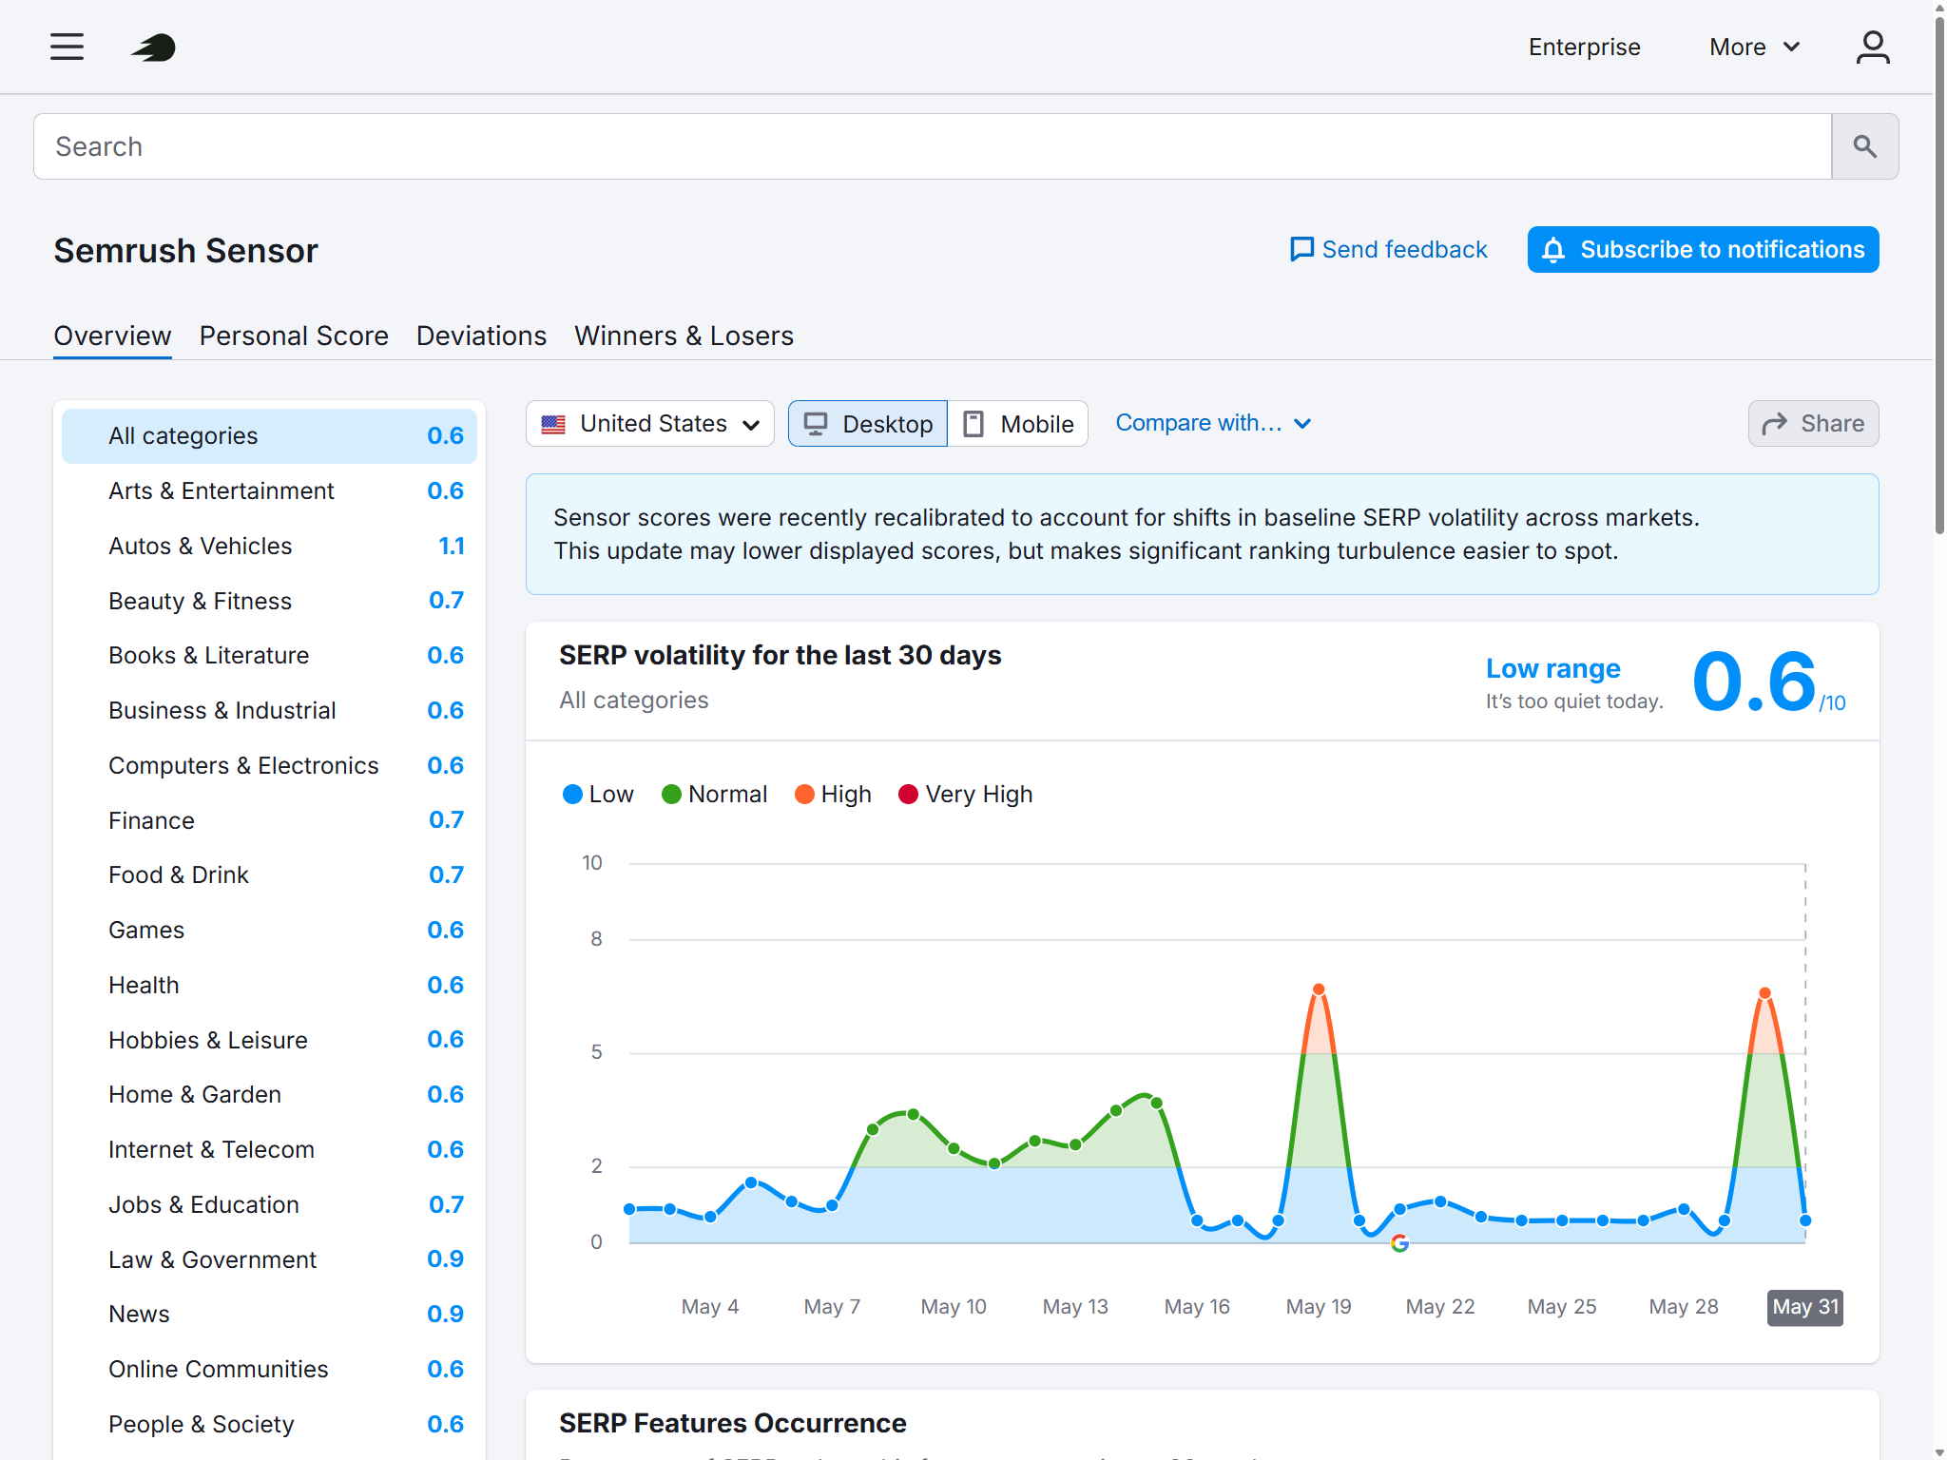Select the Beauty & Fitness category

coord(269,601)
